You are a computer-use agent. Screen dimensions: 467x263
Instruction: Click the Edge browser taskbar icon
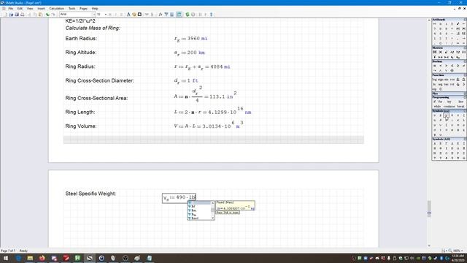(x=18, y=258)
